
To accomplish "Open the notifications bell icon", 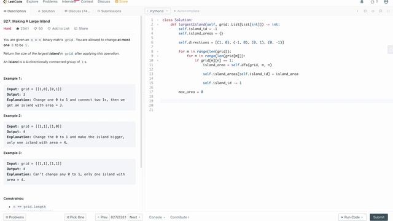I will click(x=362, y=2).
